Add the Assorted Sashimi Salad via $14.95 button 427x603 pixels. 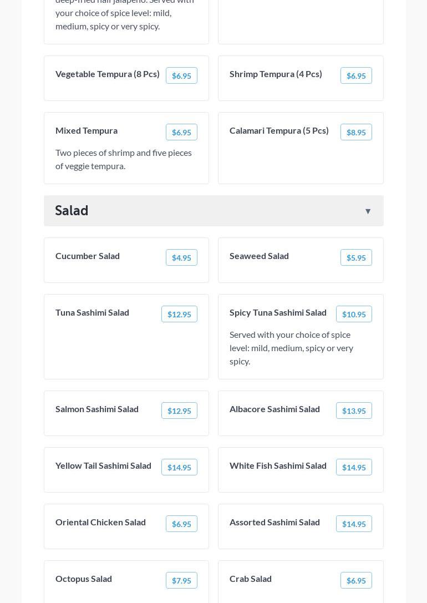click(x=354, y=524)
